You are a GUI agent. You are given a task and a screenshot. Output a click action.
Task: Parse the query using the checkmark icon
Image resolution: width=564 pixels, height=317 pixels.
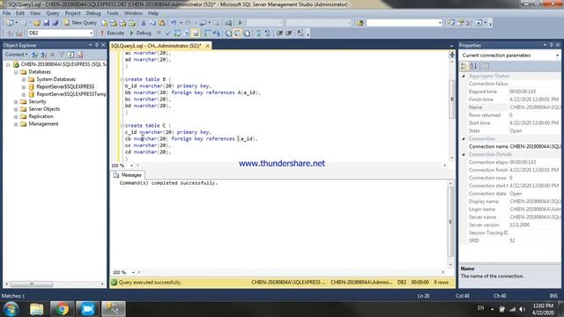[x=167, y=33]
